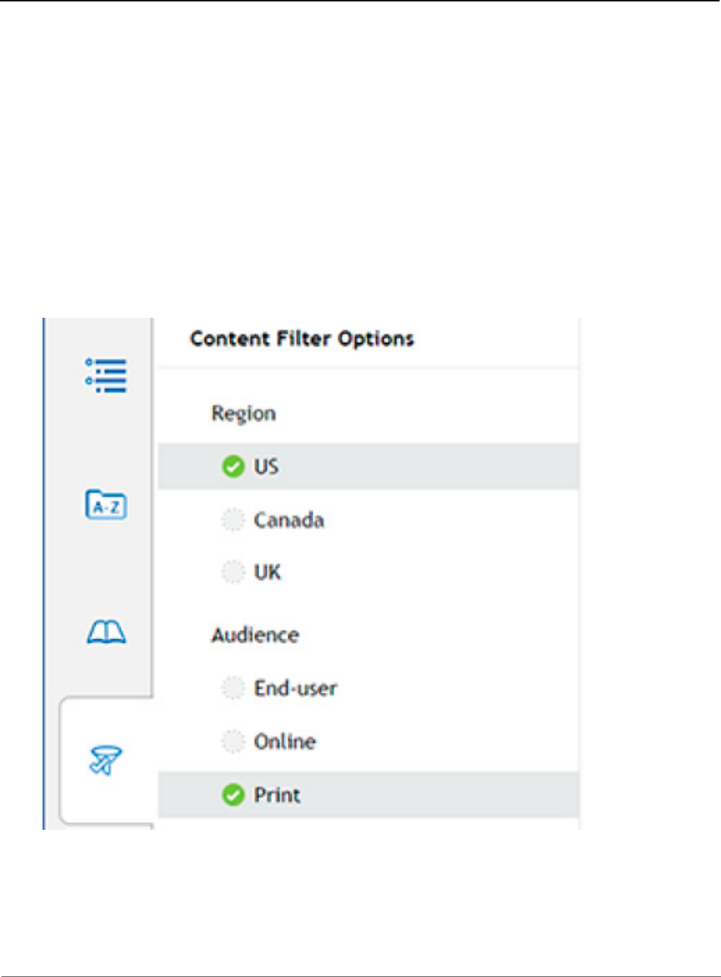Click the US region label
This screenshot has height=977, width=721.
pos(266,466)
